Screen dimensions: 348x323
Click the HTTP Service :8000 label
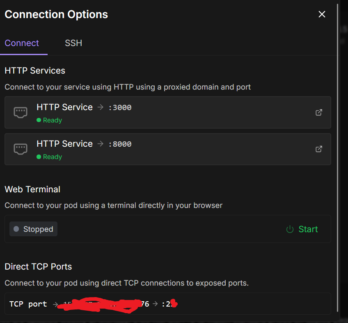pyautogui.click(x=64, y=144)
